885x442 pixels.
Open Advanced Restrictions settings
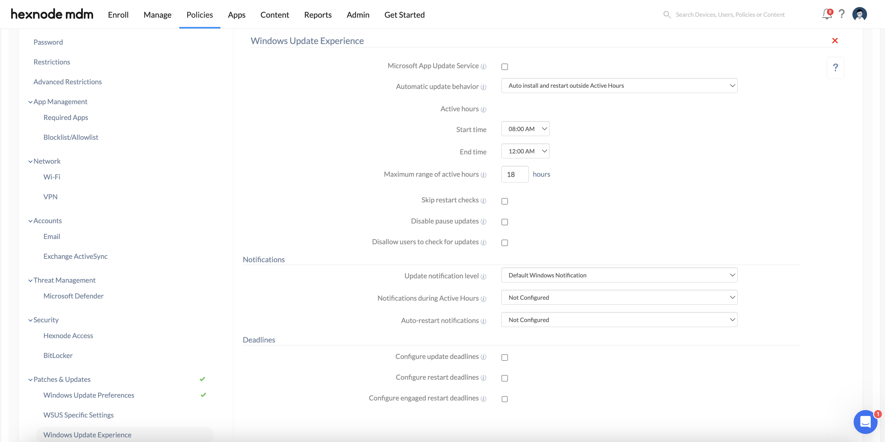pyautogui.click(x=67, y=82)
